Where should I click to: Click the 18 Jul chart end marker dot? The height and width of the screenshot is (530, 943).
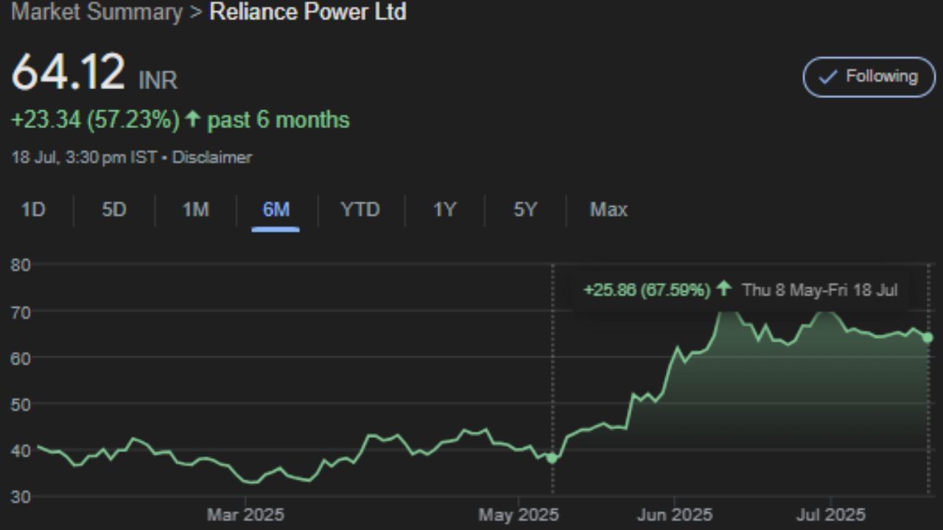[x=928, y=337]
